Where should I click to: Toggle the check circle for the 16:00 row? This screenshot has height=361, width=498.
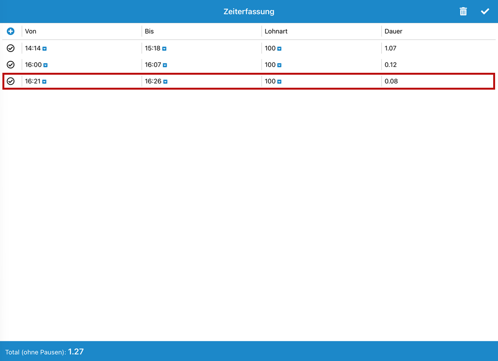point(11,65)
